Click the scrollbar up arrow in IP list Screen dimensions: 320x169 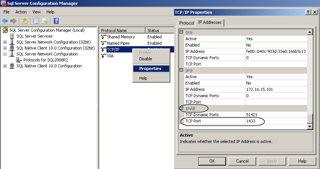[310, 32]
